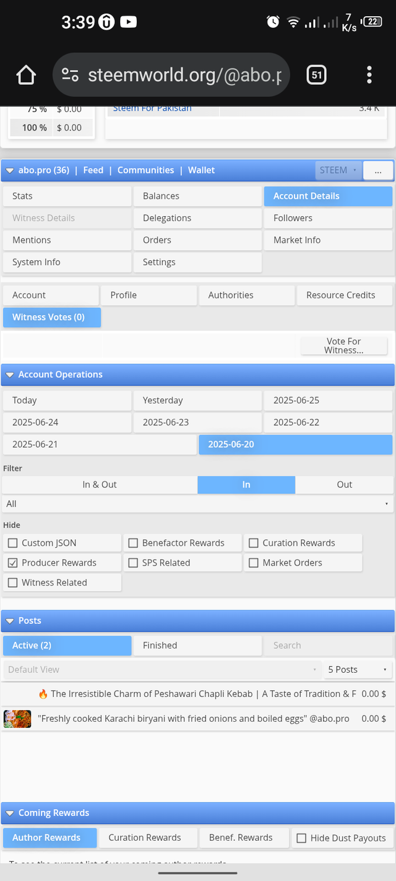Show operations for 2025-06-23

pos(197,423)
